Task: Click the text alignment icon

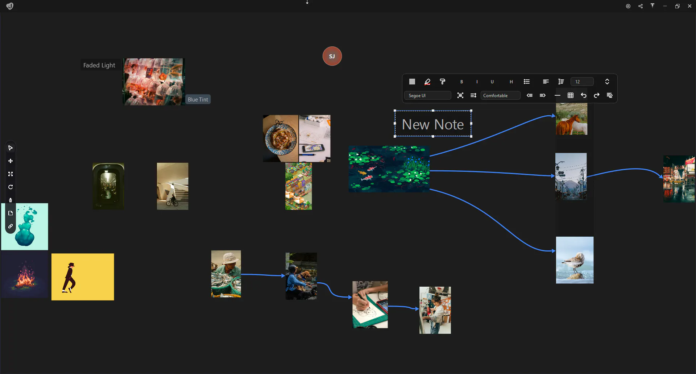Action: 546,82
